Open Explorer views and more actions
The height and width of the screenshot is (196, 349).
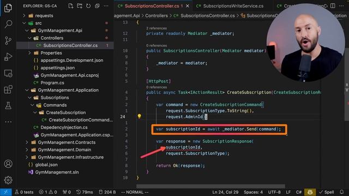(x=106, y=6)
